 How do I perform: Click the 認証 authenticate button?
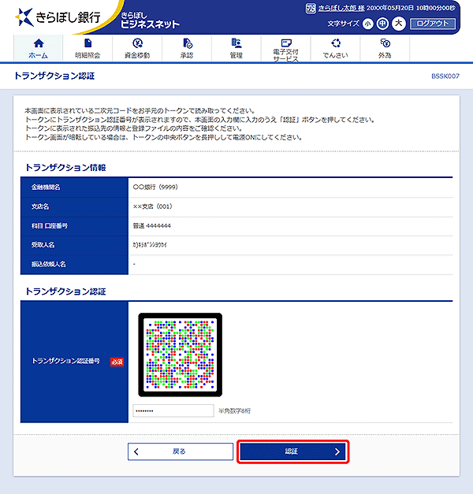293,451
